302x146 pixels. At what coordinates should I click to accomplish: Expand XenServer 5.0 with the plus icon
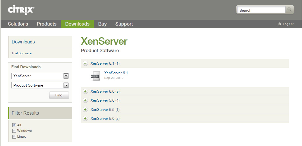(x=85, y=119)
